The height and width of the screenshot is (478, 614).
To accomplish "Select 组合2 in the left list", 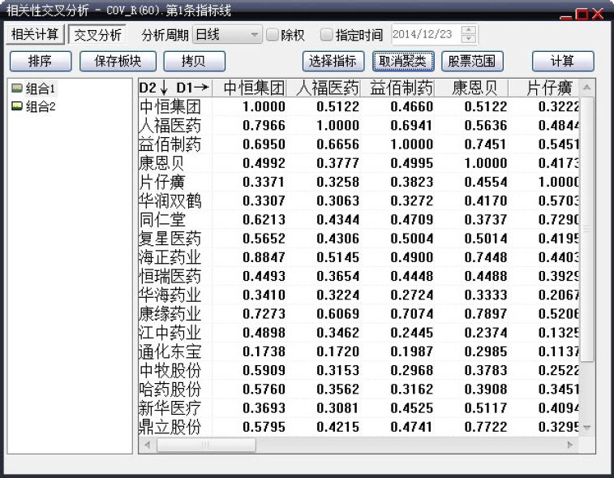I will coord(41,106).
